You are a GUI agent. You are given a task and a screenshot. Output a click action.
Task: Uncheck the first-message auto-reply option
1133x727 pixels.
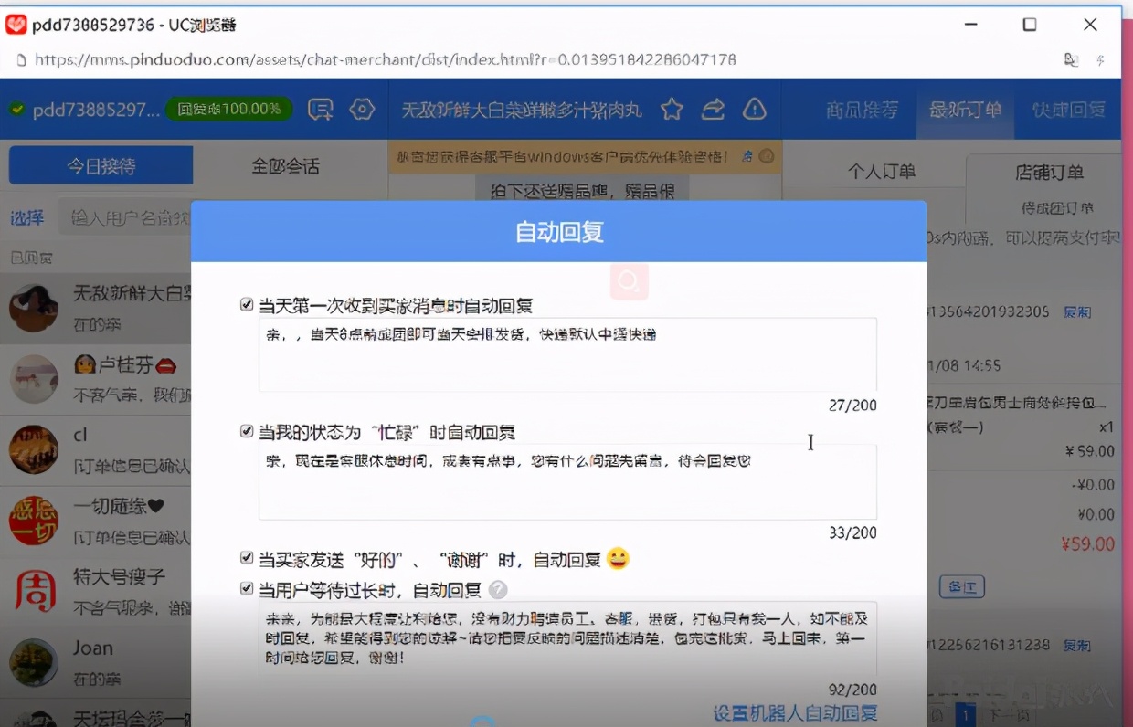tap(247, 304)
